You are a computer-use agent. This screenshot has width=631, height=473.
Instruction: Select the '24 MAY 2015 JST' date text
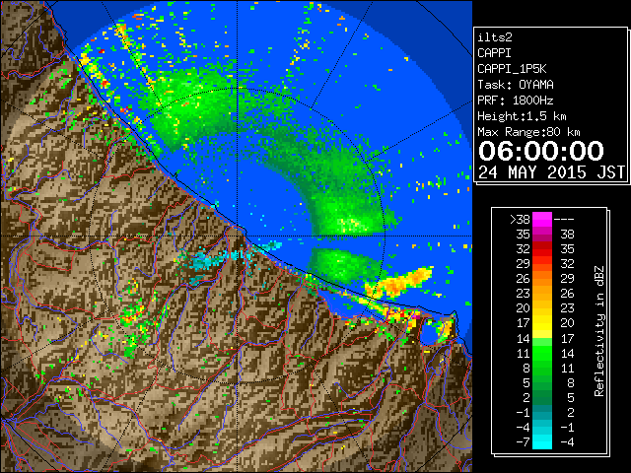tap(551, 172)
